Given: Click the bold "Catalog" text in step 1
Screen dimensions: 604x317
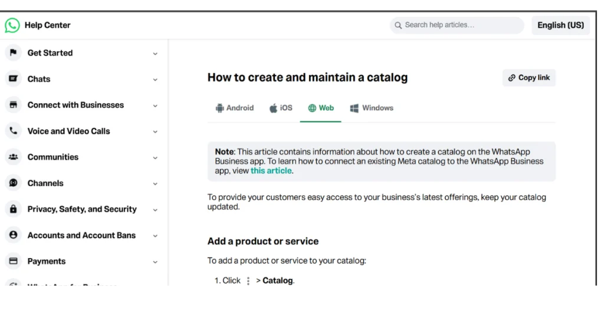Looking at the screenshot, I should coord(277,281).
